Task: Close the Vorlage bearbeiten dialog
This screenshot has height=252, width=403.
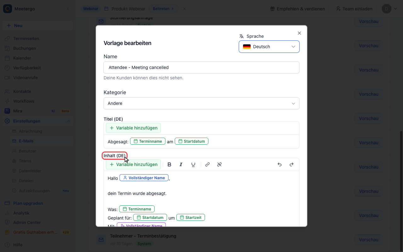Action: point(299,33)
